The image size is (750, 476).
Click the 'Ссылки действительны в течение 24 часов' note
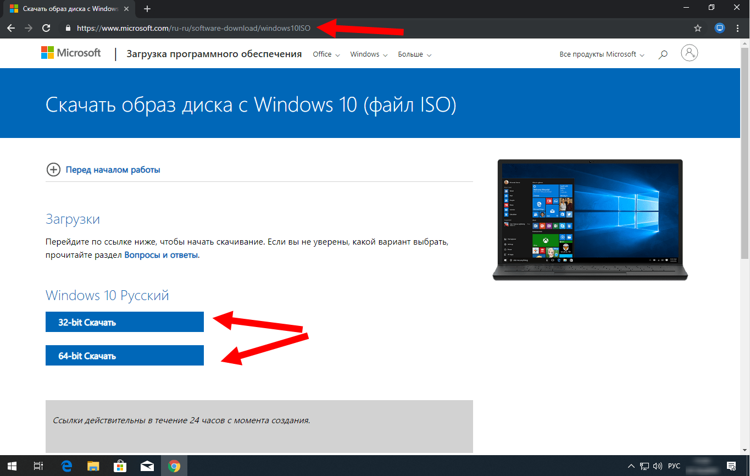tap(181, 420)
